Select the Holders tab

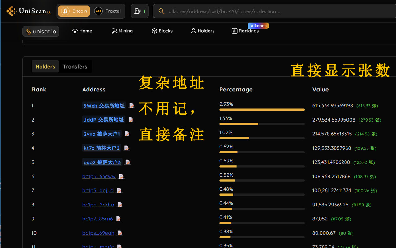(45, 67)
